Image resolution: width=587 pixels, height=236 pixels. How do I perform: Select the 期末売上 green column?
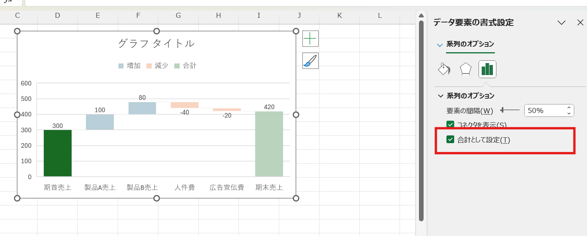tap(269, 143)
